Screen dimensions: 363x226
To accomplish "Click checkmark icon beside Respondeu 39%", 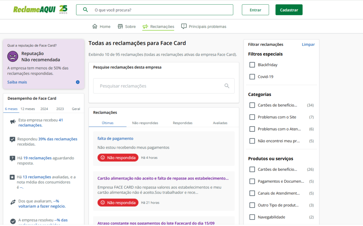I will (x=12, y=139).
